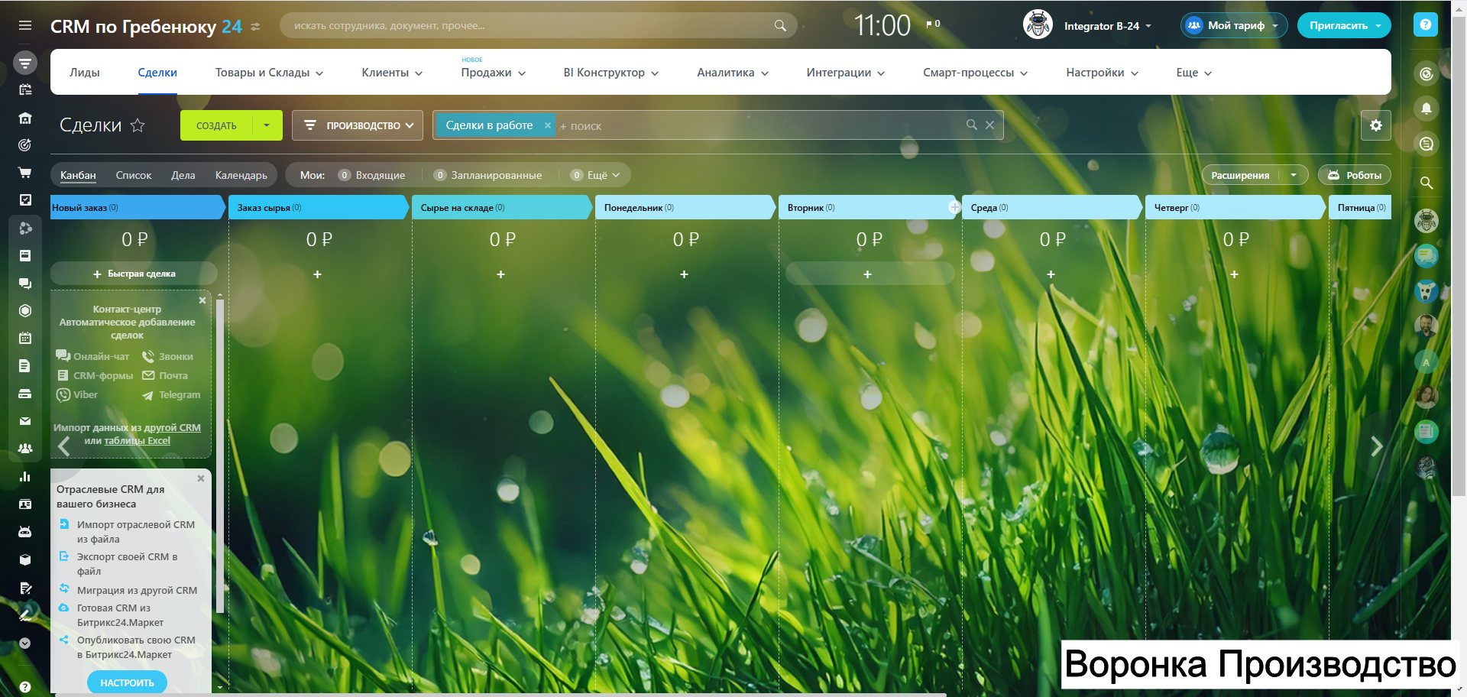The height and width of the screenshot is (697, 1467).
Task: Open the envelope mail icon in left sidebar
Action: coord(25,421)
